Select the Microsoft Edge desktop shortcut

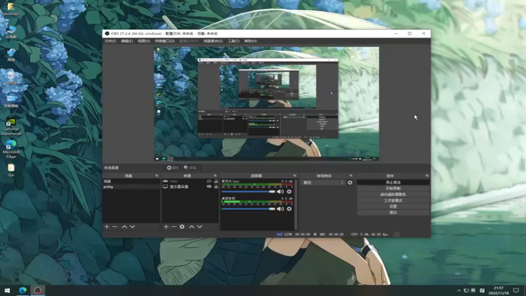pyautogui.click(x=11, y=150)
